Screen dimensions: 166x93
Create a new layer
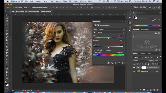point(154,90)
